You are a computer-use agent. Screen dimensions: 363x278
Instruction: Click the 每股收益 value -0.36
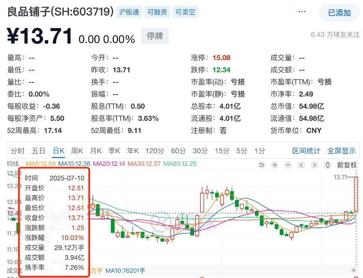52,106
